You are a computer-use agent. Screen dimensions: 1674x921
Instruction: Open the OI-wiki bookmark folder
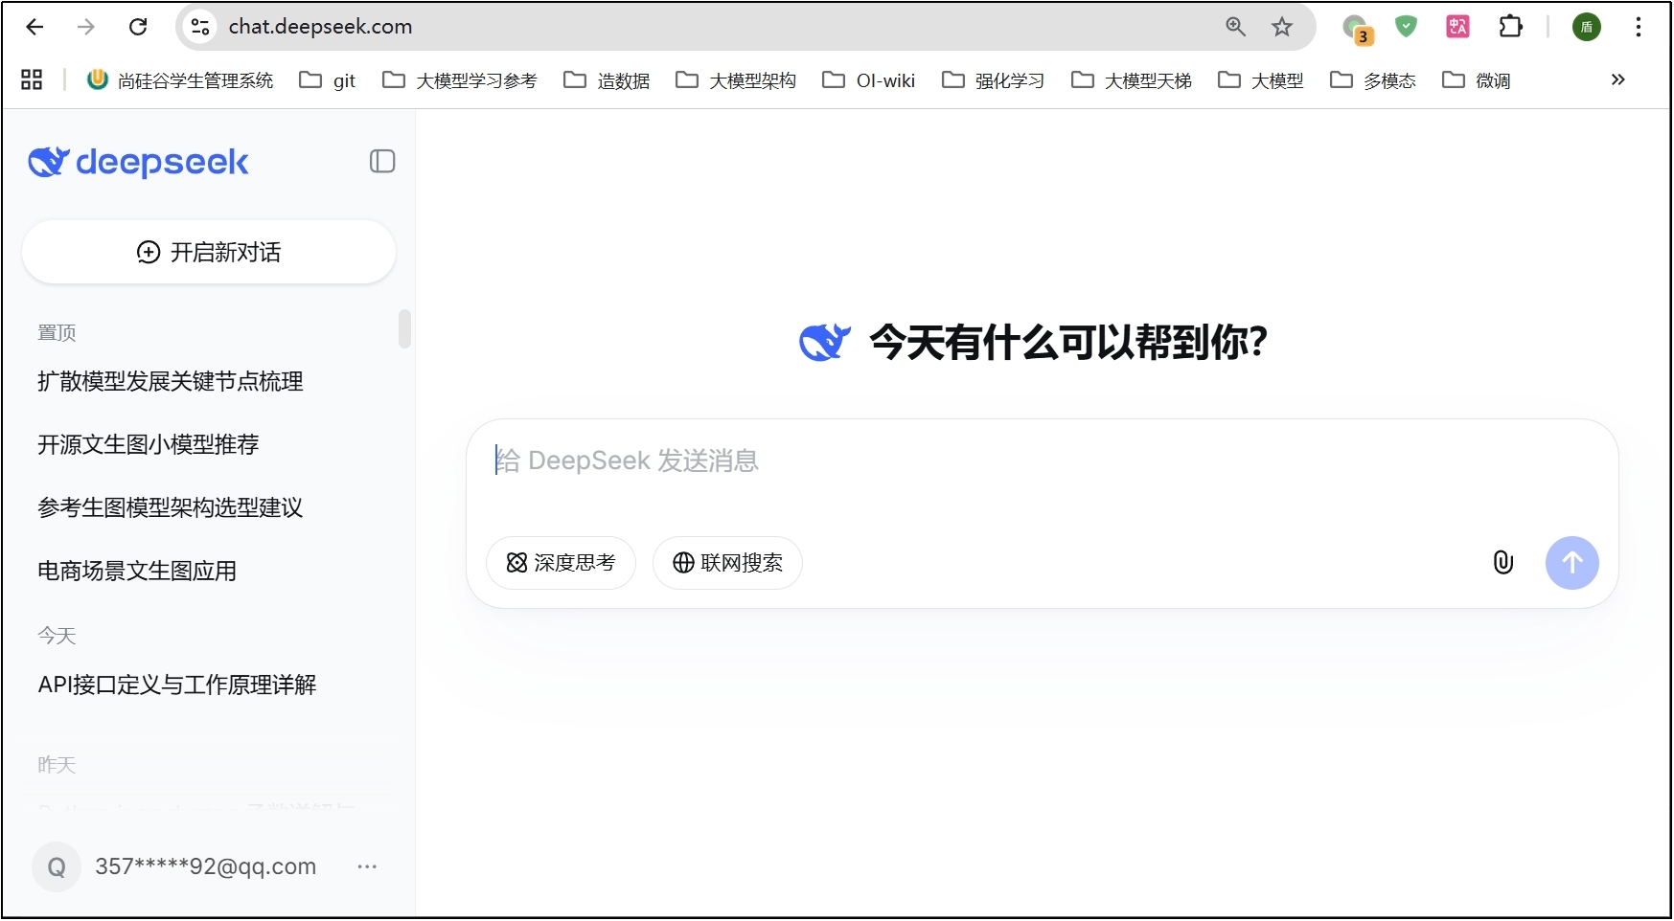[869, 80]
